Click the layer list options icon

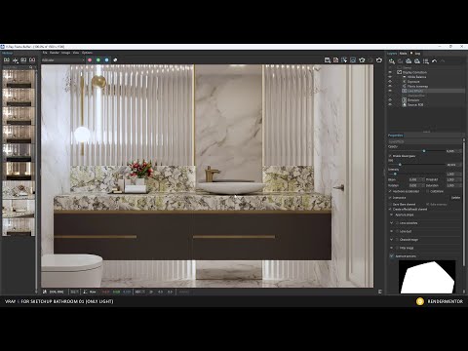[x=425, y=61]
